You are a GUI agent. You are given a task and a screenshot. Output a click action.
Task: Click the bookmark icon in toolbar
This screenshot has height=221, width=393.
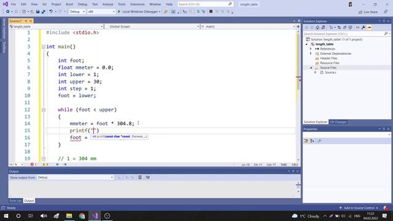pos(211,12)
